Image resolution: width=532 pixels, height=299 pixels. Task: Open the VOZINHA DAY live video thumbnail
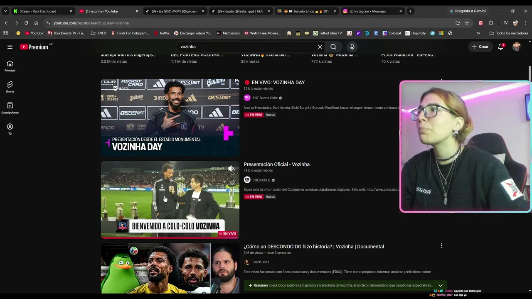click(170, 118)
